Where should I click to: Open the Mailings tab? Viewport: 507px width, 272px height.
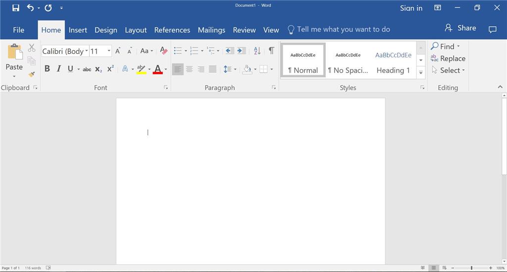pyautogui.click(x=211, y=30)
